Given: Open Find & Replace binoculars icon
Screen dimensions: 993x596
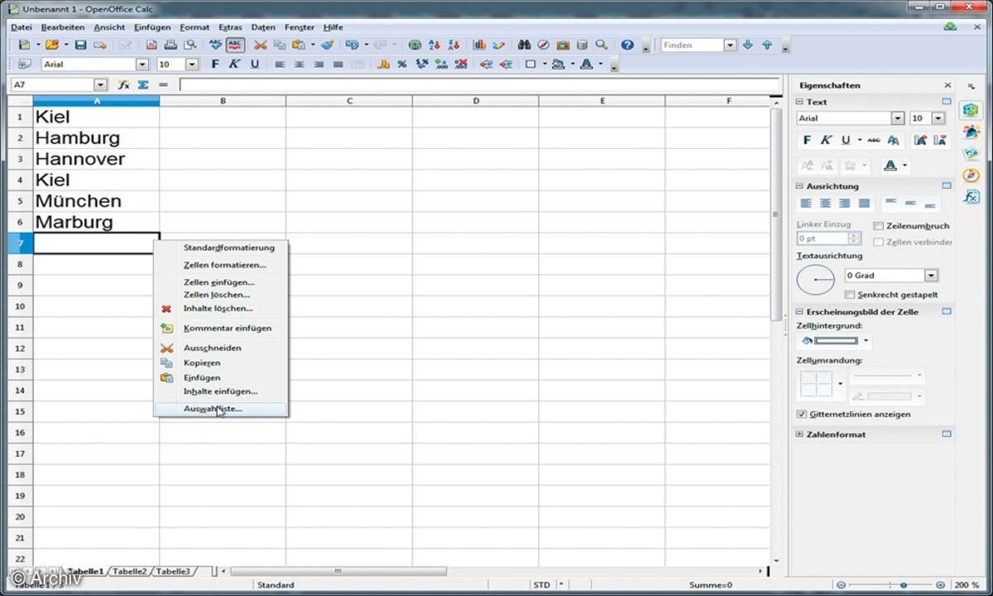Looking at the screenshot, I should (x=524, y=45).
